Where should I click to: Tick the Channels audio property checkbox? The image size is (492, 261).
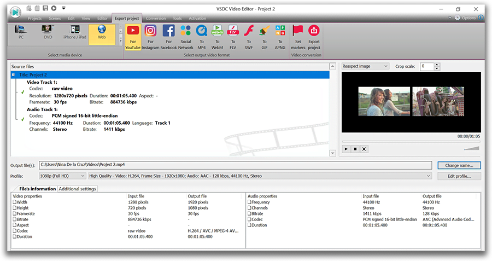[x=249, y=207]
